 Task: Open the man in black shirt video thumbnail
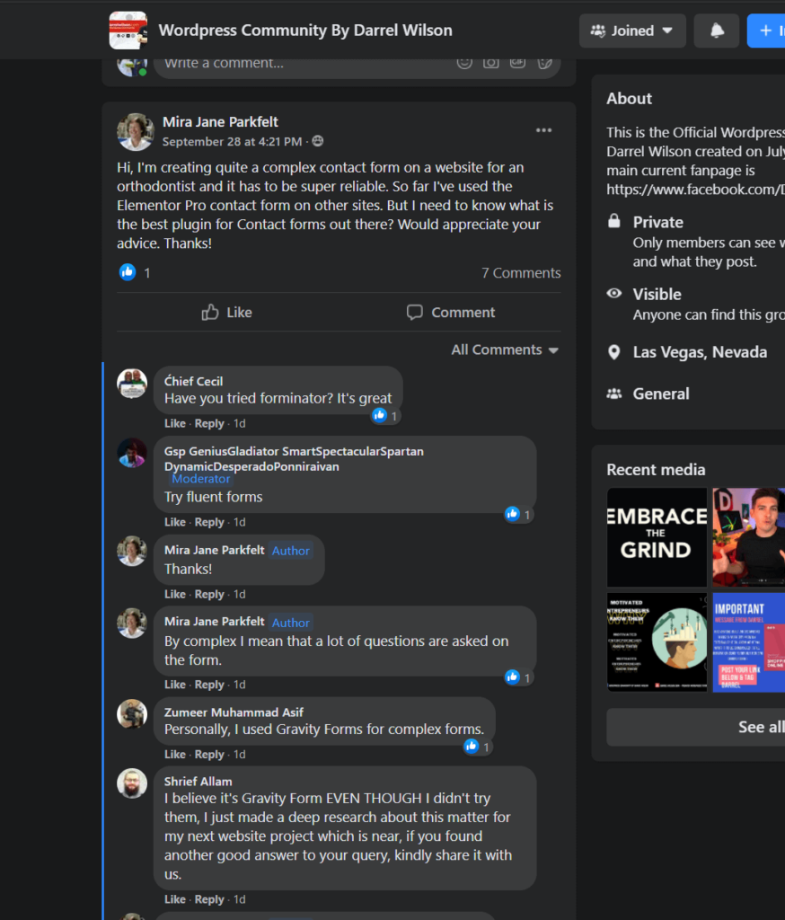(749, 537)
